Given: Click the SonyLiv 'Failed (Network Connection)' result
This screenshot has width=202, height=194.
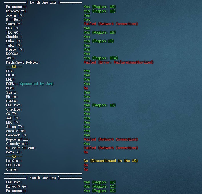Looking at the screenshot, I should 111,24.
